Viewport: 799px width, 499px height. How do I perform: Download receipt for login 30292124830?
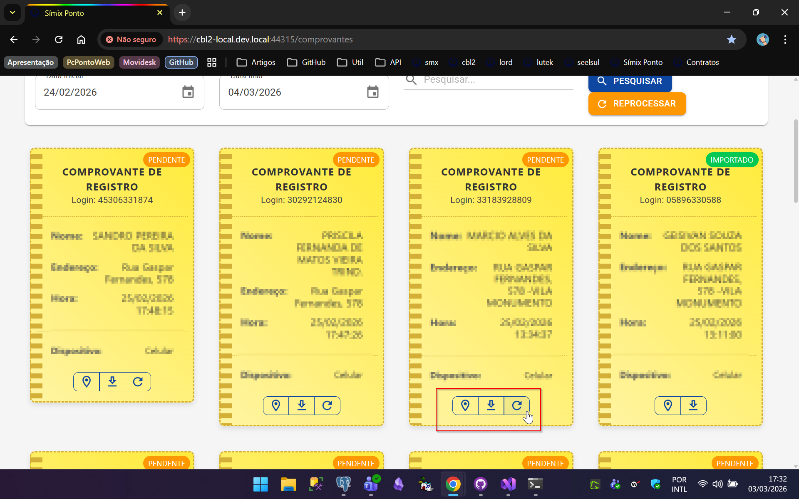tap(302, 405)
